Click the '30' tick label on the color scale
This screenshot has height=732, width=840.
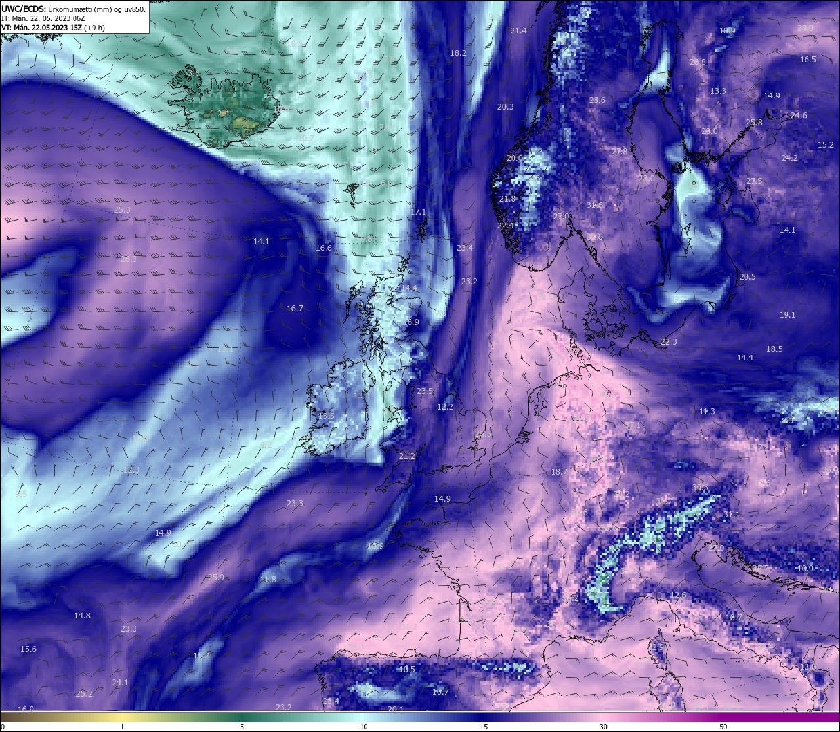pyautogui.click(x=603, y=727)
